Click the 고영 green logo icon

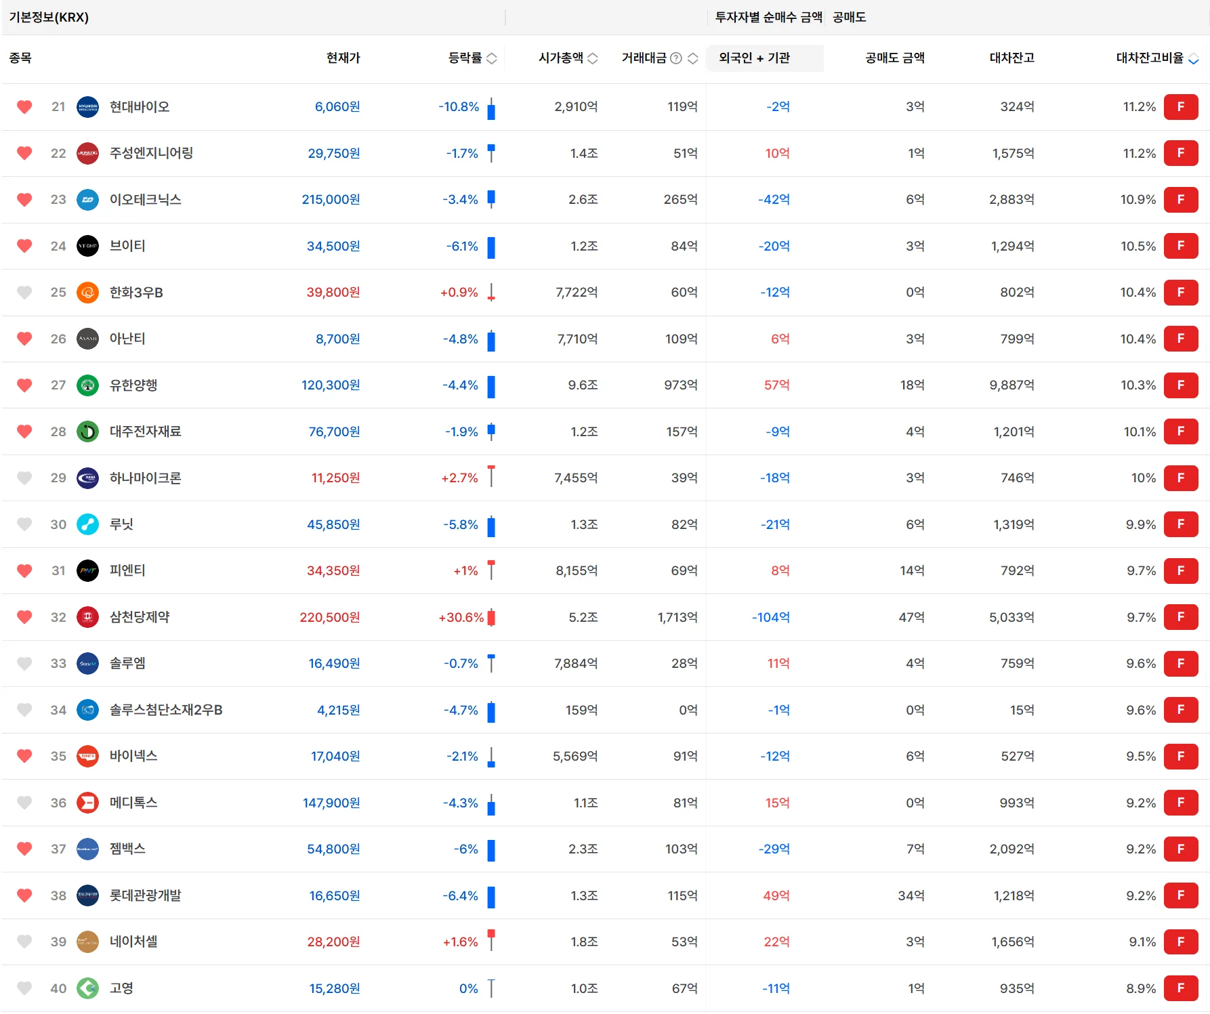[88, 988]
